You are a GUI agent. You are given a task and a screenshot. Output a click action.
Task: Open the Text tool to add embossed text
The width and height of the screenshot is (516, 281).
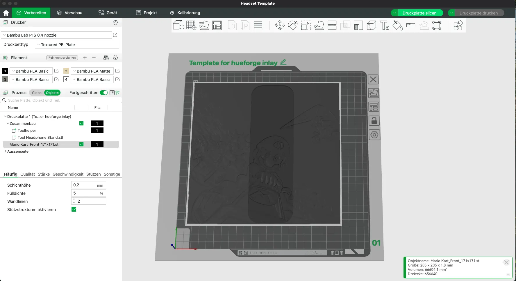[385, 26]
